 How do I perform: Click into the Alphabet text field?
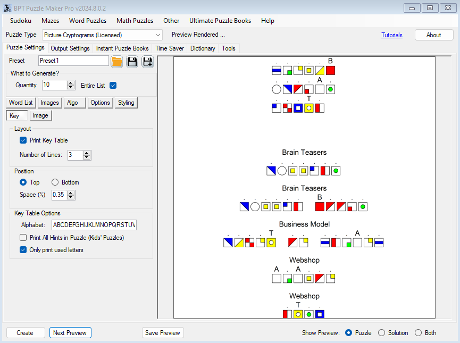[94, 225]
